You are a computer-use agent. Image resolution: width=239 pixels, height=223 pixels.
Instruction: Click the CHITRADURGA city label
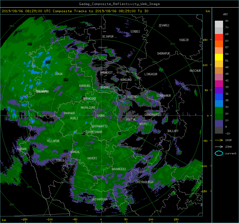pyautogui.click(x=144, y=182)
